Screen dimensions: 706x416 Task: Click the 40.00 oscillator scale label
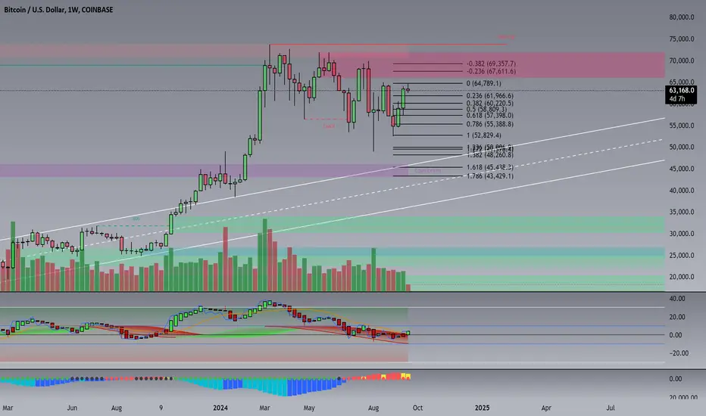(677, 299)
